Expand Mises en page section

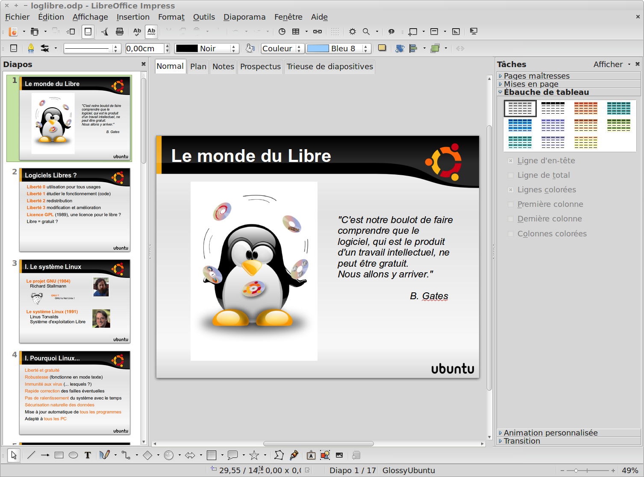569,84
